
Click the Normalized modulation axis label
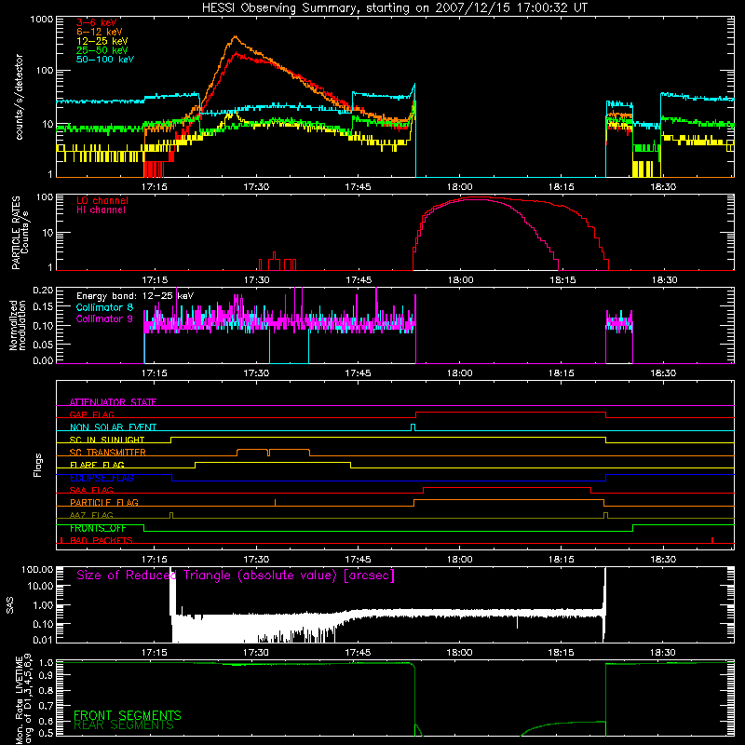coord(17,325)
